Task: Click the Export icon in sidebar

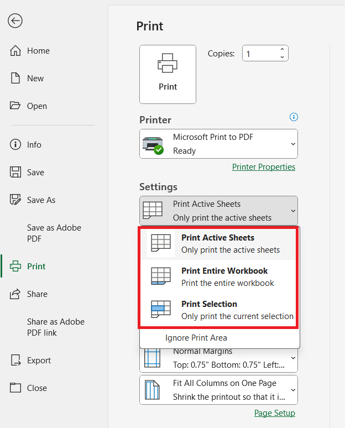Action: tap(15, 360)
